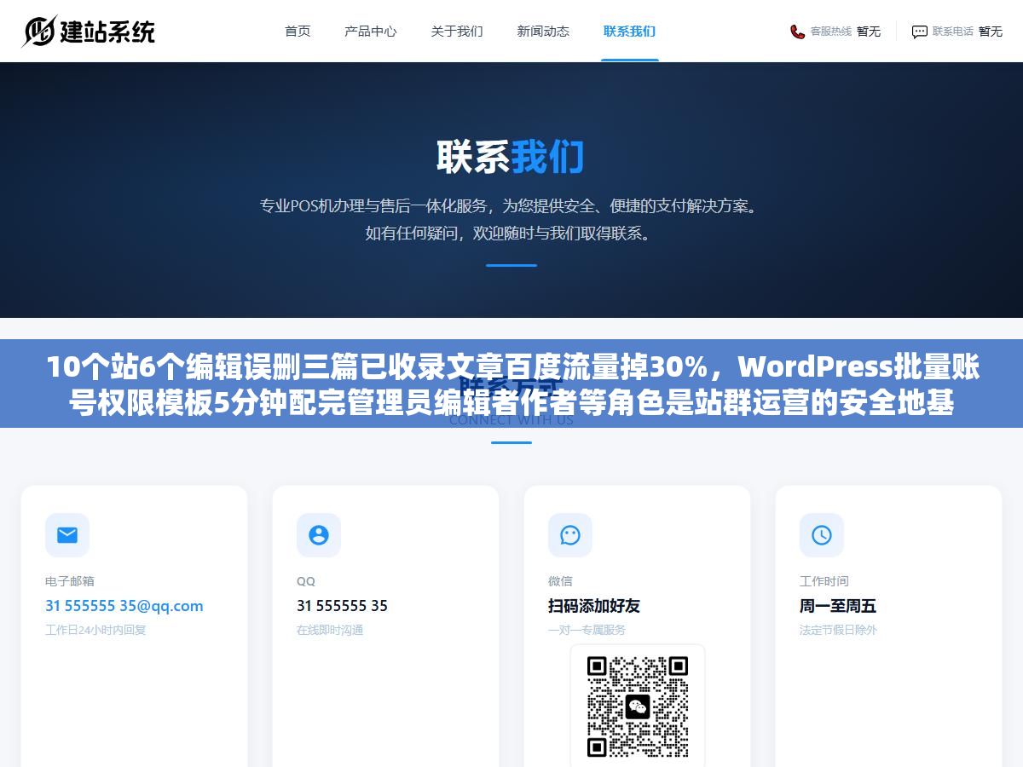Click the 周一至周五 text
1023x767 pixels.
[838, 606]
